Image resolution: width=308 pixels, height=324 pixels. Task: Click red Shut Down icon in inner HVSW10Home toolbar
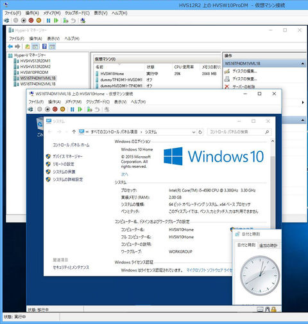[x=55, y=109]
